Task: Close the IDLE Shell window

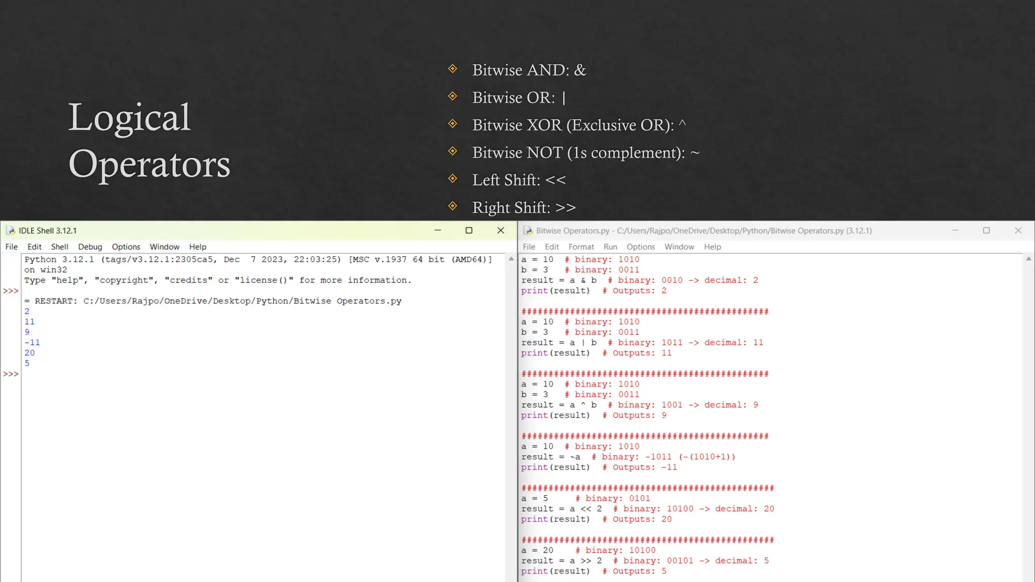Action: tap(500, 230)
